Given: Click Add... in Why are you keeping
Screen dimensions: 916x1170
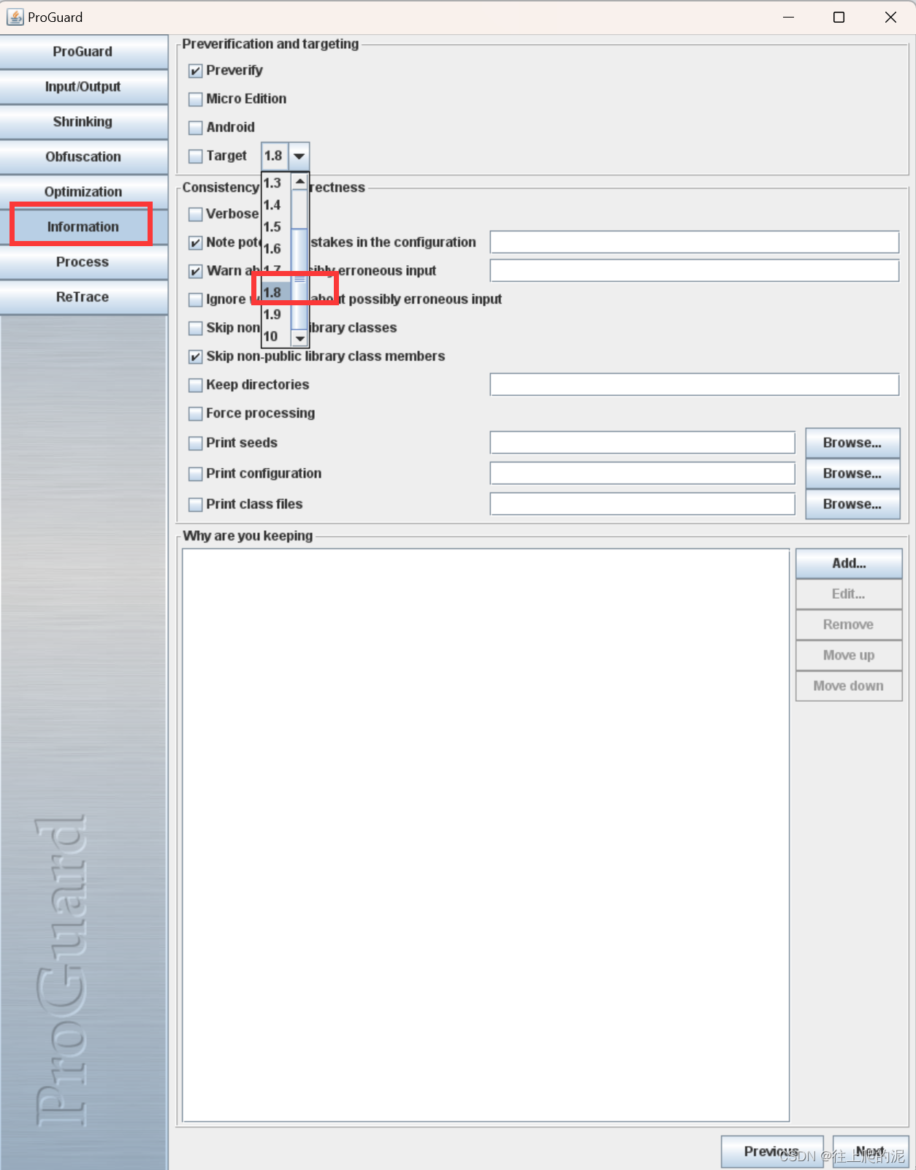Looking at the screenshot, I should (x=849, y=564).
